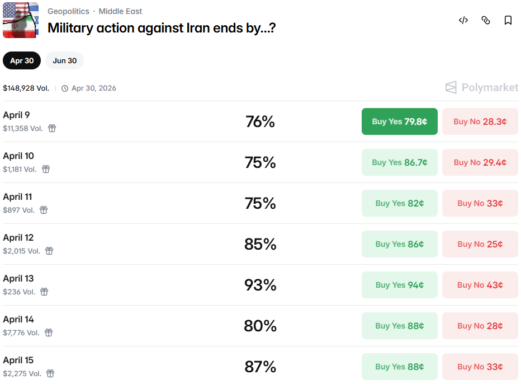Copy the market link icon
The height and width of the screenshot is (384, 521).
486,20
